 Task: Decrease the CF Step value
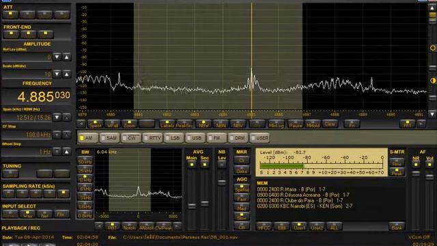click(x=57, y=135)
